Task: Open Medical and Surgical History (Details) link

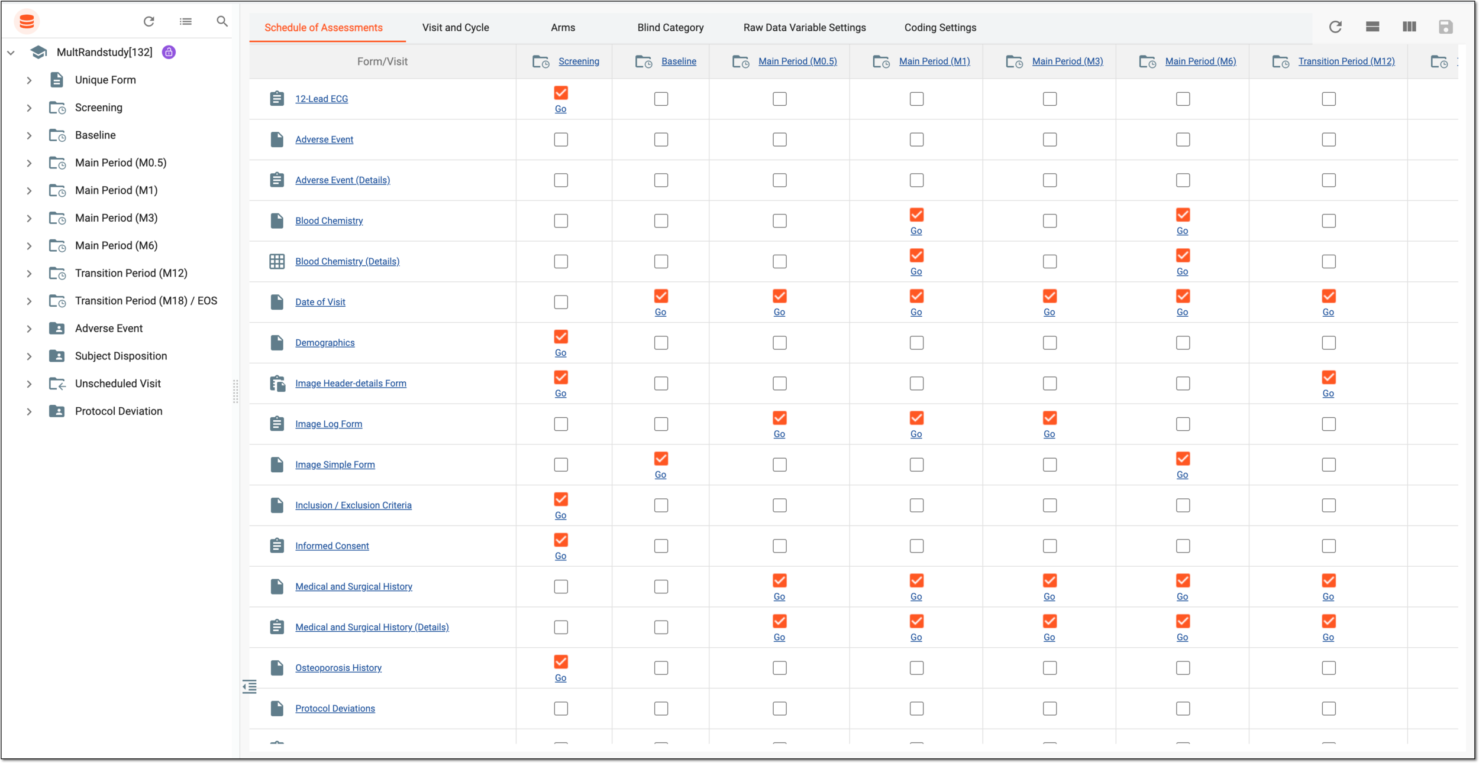Action: pyautogui.click(x=372, y=627)
